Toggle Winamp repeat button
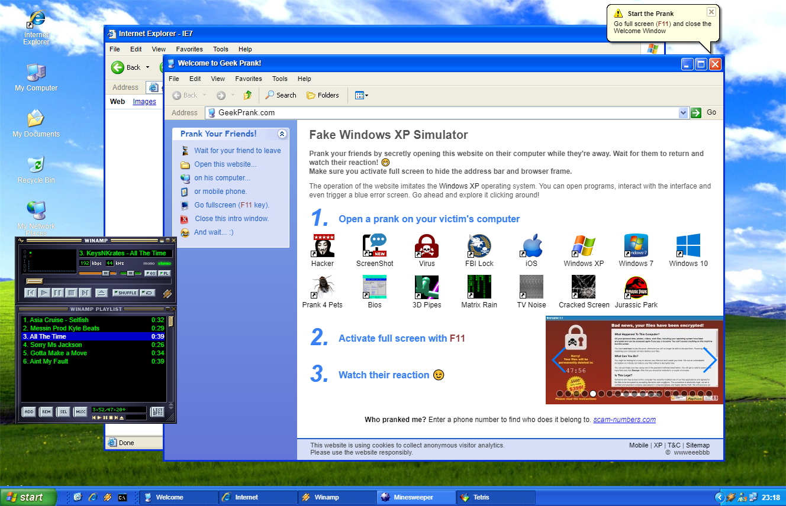Screen dimensions: 786x506 [147, 293]
